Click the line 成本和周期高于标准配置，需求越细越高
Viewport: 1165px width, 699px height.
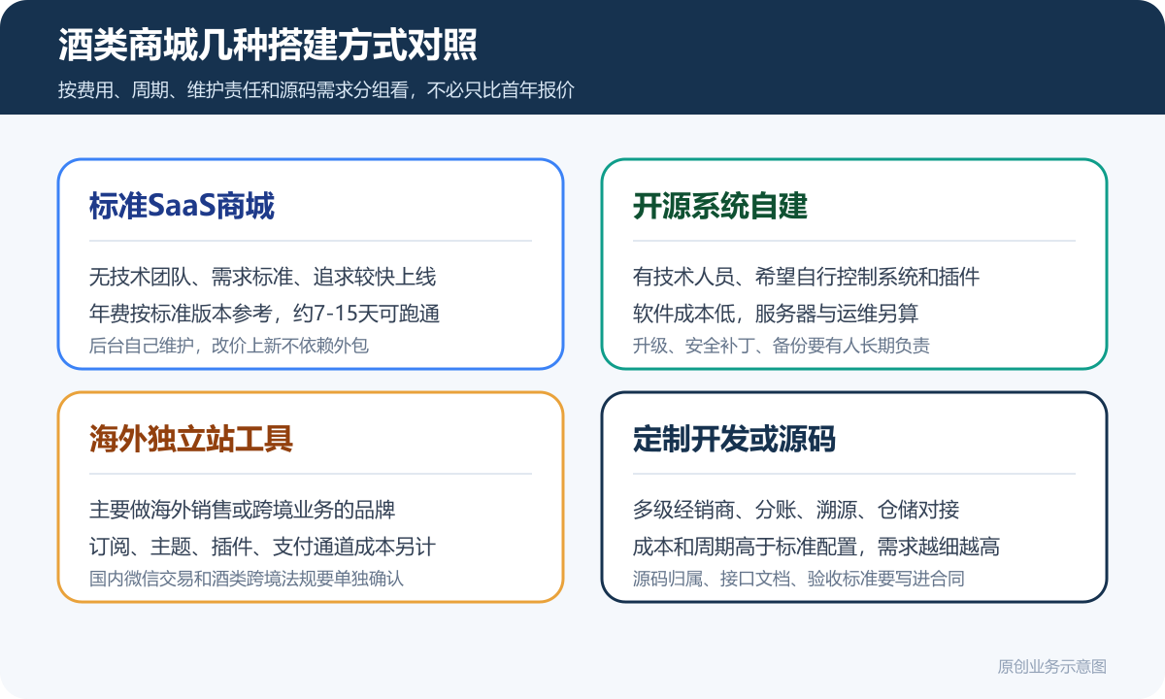[x=816, y=547]
